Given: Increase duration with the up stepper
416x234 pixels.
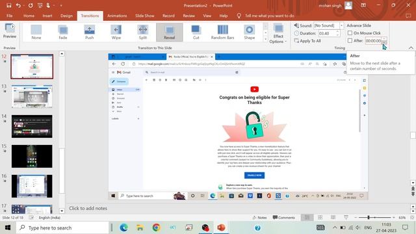Looking at the screenshot, I should 338,32.
